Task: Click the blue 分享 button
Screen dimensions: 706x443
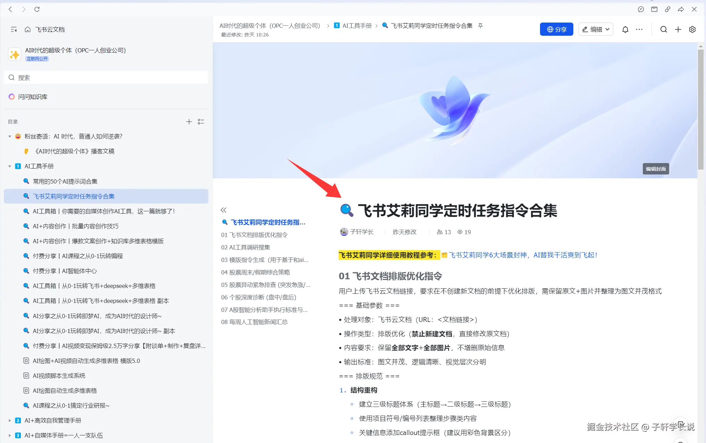Action: point(556,29)
